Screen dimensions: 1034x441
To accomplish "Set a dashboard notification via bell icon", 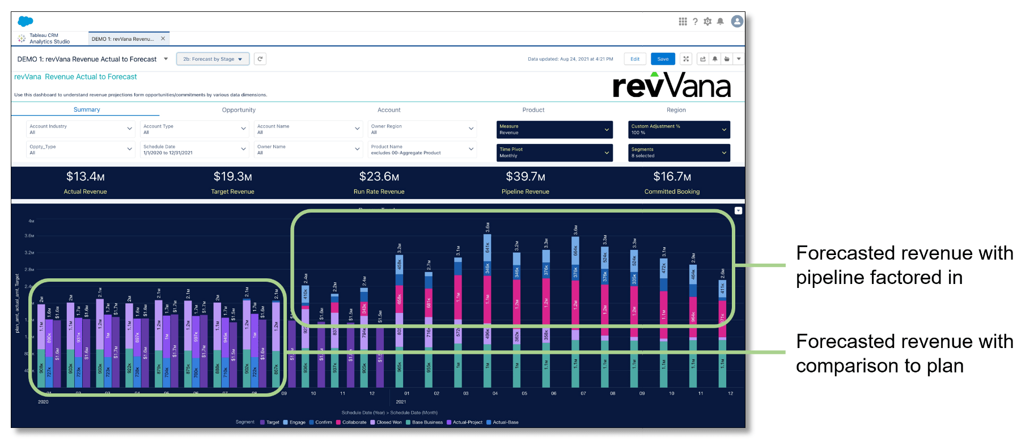I will (715, 59).
